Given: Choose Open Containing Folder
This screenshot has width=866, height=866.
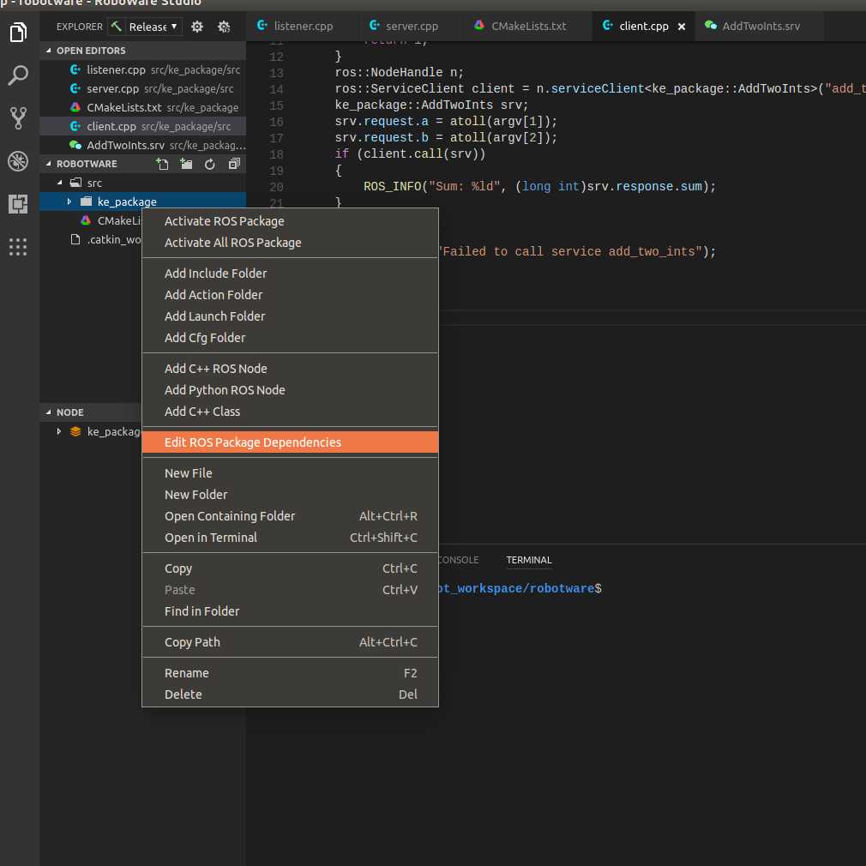Looking at the screenshot, I should [290, 516].
